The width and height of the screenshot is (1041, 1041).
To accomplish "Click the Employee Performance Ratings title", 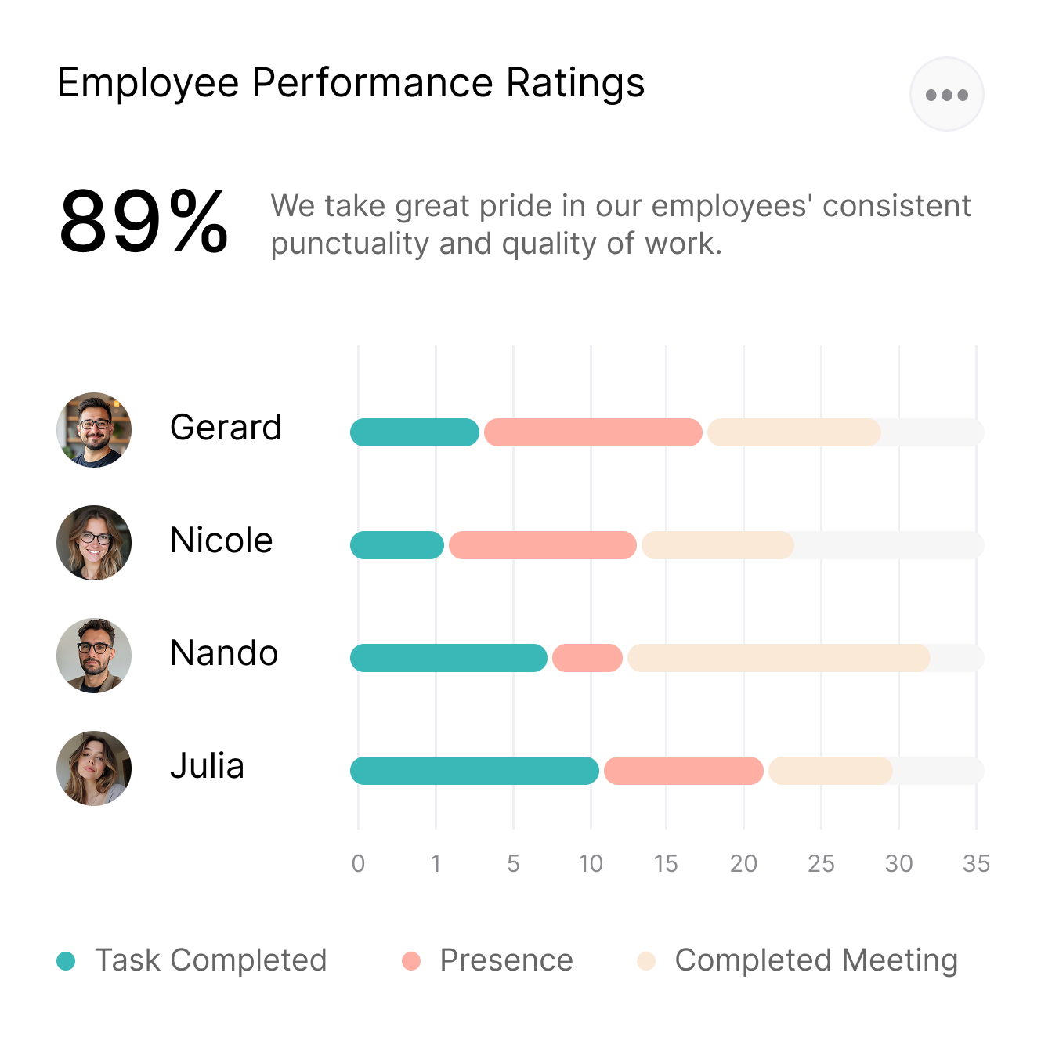I will 351,83.
